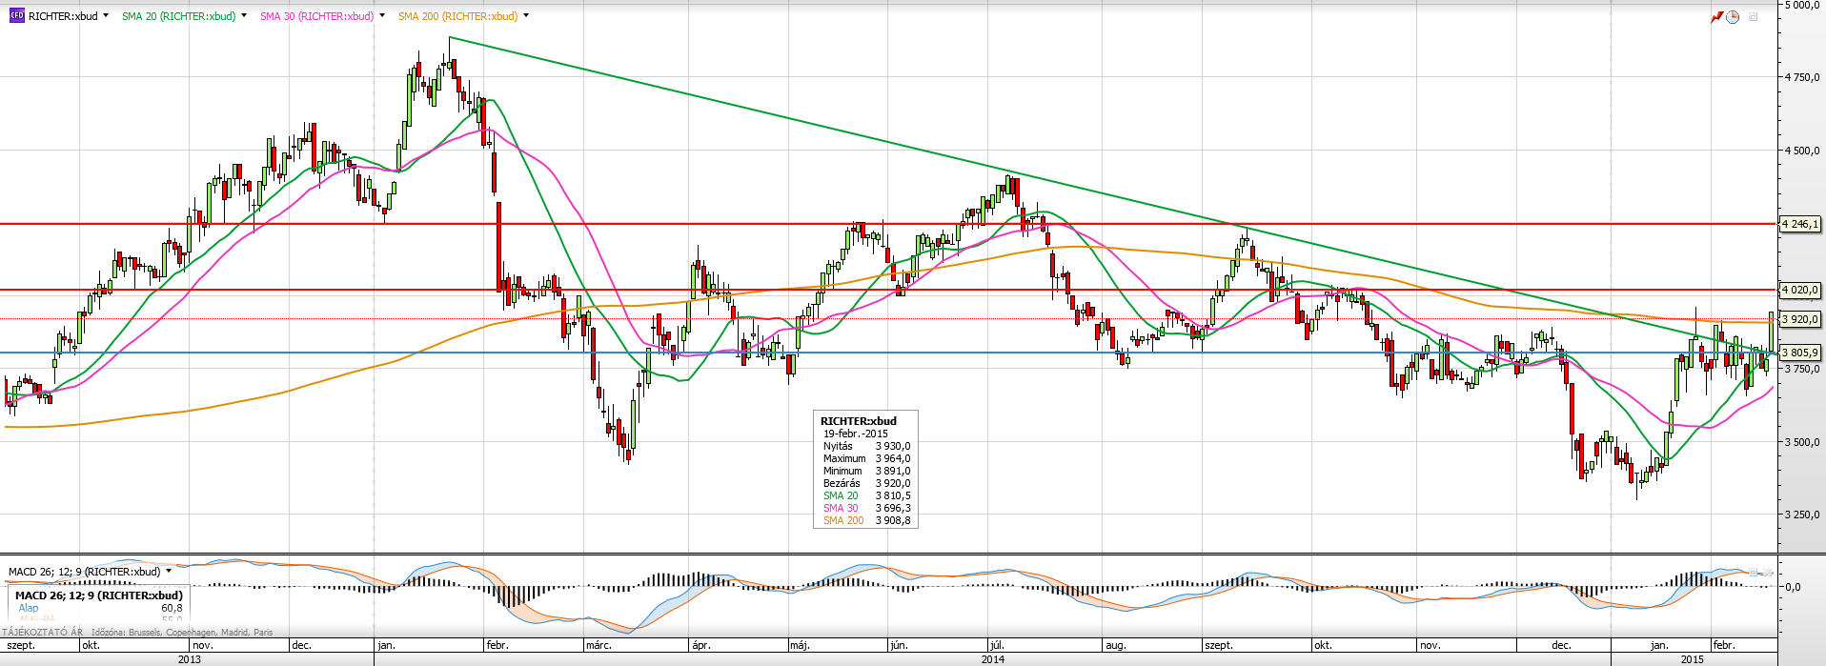The image size is (1826, 666).
Task: Open the time period clock icon
Action: [x=1733, y=17]
